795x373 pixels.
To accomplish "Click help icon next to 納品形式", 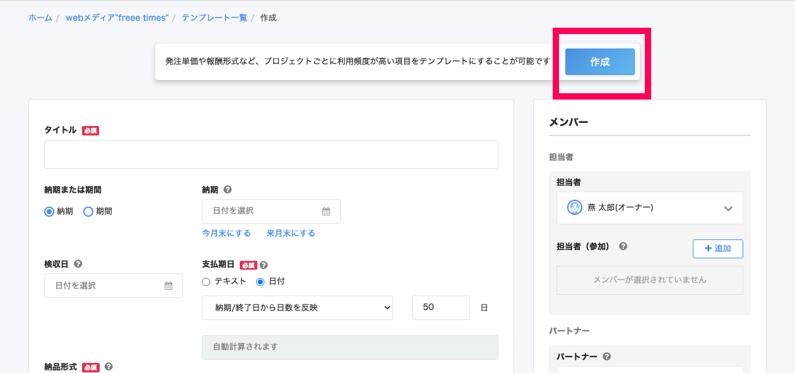I will 109,367.
